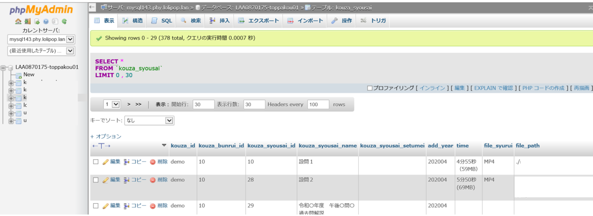
Task: Click the 編集 link beside the query
Action: click(460, 88)
